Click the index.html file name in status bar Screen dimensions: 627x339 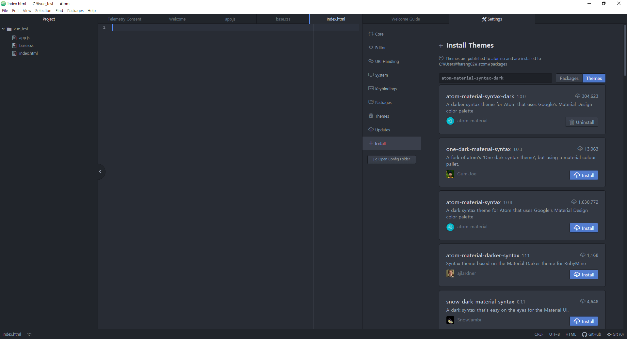point(12,334)
